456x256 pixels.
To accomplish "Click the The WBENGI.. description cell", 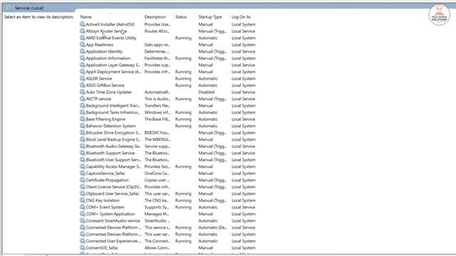I will (157, 139).
